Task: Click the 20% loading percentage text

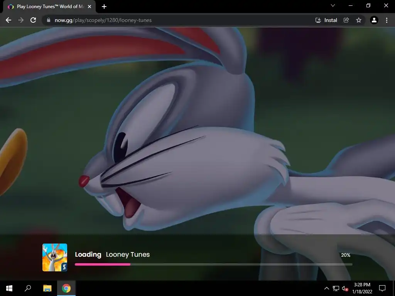Action: (346, 255)
